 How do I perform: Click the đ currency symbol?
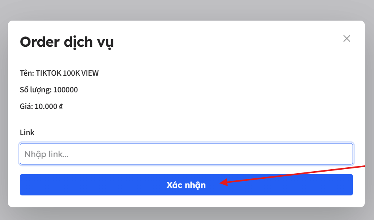[61, 106]
